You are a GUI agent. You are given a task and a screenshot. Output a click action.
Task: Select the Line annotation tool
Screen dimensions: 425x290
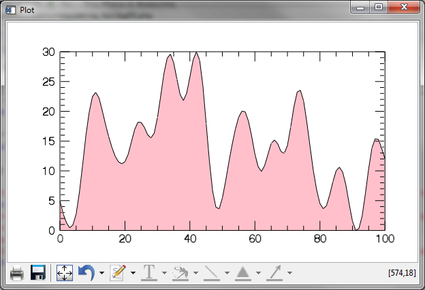click(212, 273)
